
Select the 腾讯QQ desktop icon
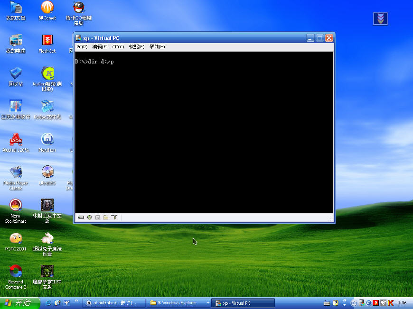[79, 14]
